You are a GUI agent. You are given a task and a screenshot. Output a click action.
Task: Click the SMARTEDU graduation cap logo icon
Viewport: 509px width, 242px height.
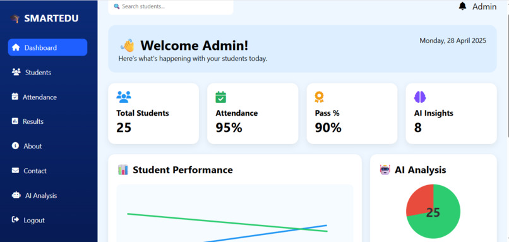[15, 18]
